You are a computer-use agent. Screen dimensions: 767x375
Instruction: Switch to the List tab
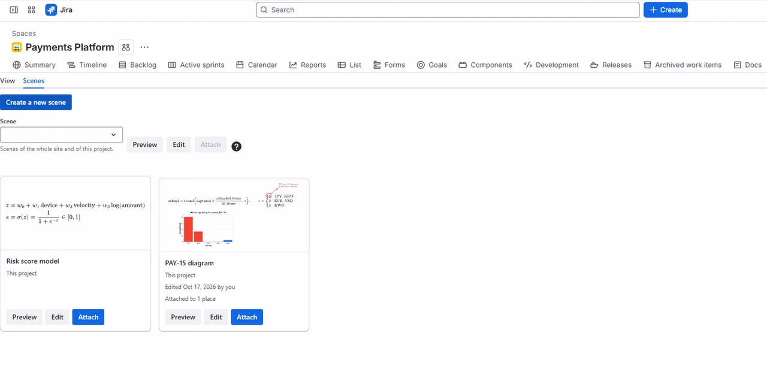pos(349,65)
